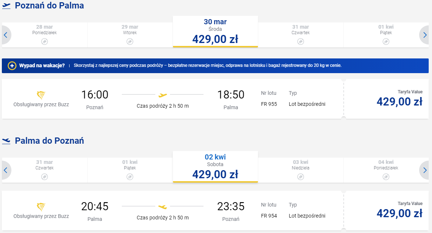Open the Wypad na wakacje promotional banner

point(215,66)
